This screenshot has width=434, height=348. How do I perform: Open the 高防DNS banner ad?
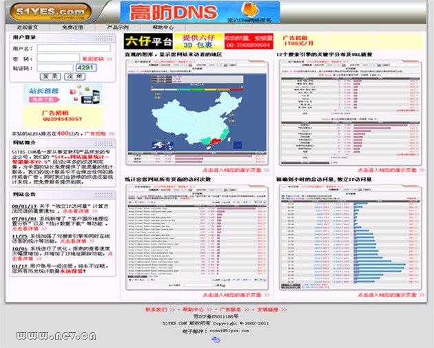click(200, 12)
